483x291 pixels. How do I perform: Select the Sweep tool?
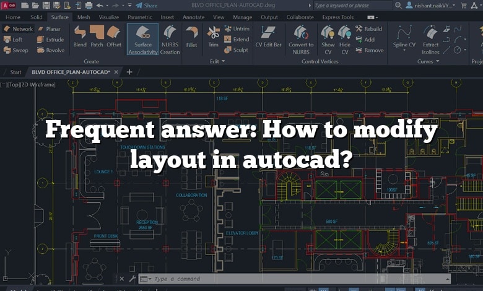[16, 50]
